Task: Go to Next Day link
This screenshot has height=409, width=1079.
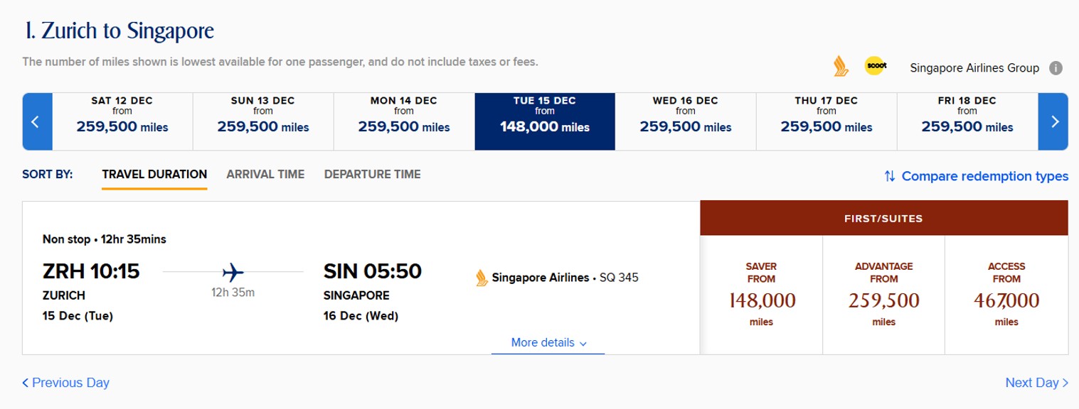Action: (1036, 383)
